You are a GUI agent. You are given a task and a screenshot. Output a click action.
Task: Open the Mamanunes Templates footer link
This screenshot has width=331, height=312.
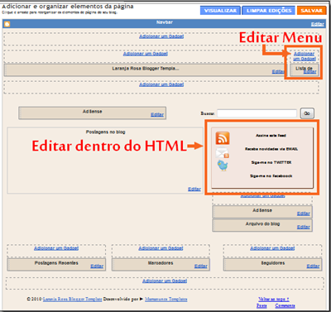pos(166,299)
